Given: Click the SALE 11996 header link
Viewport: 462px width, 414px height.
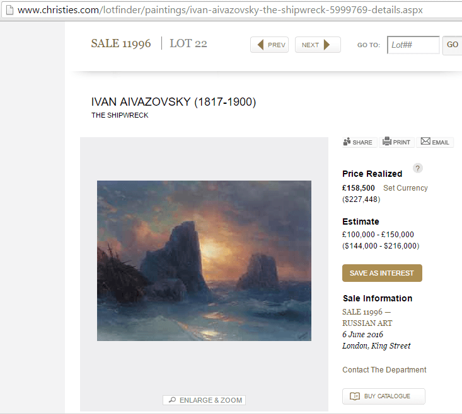Looking at the screenshot, I should [x=121, y=43].
